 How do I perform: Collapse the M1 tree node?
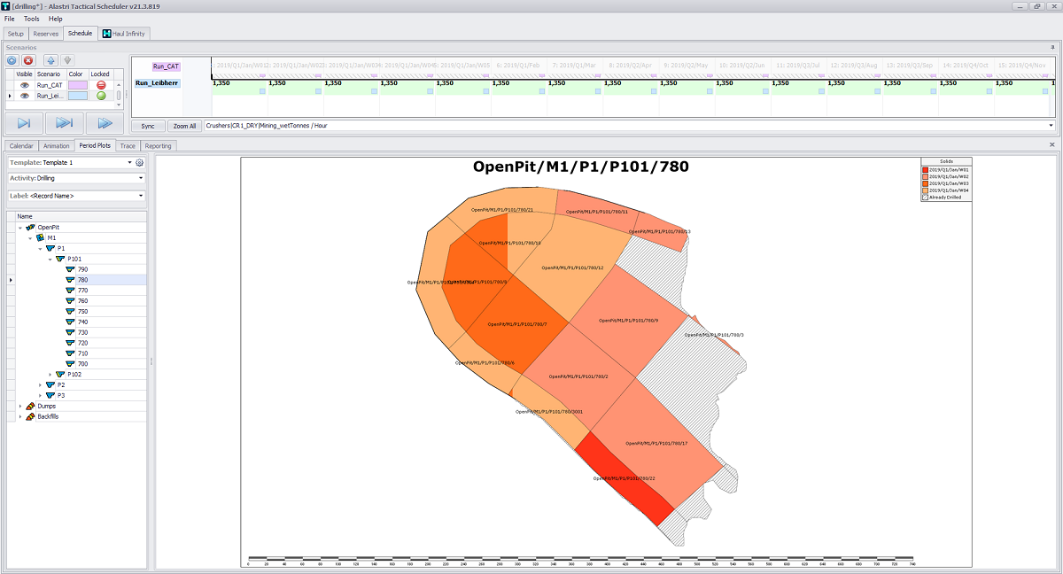30,238
